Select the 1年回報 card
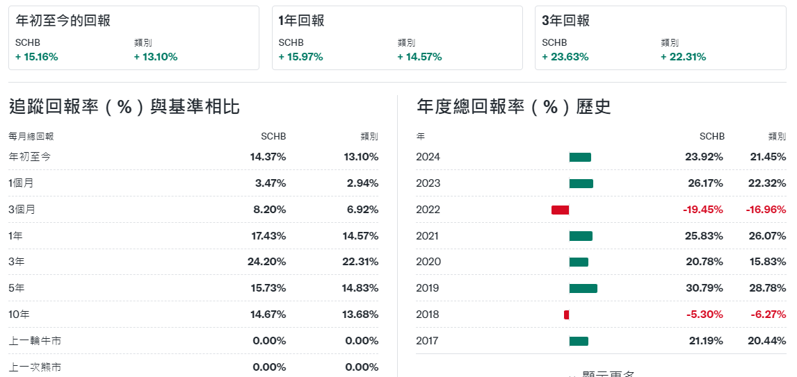 point(397,38)
